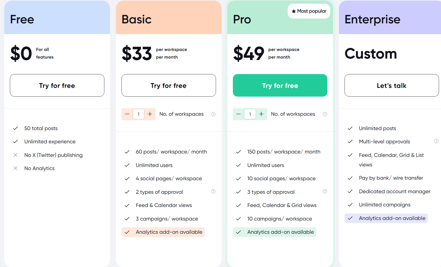
Task: Click help icon next to Multi-level approvals
Action: click(436, 141)
